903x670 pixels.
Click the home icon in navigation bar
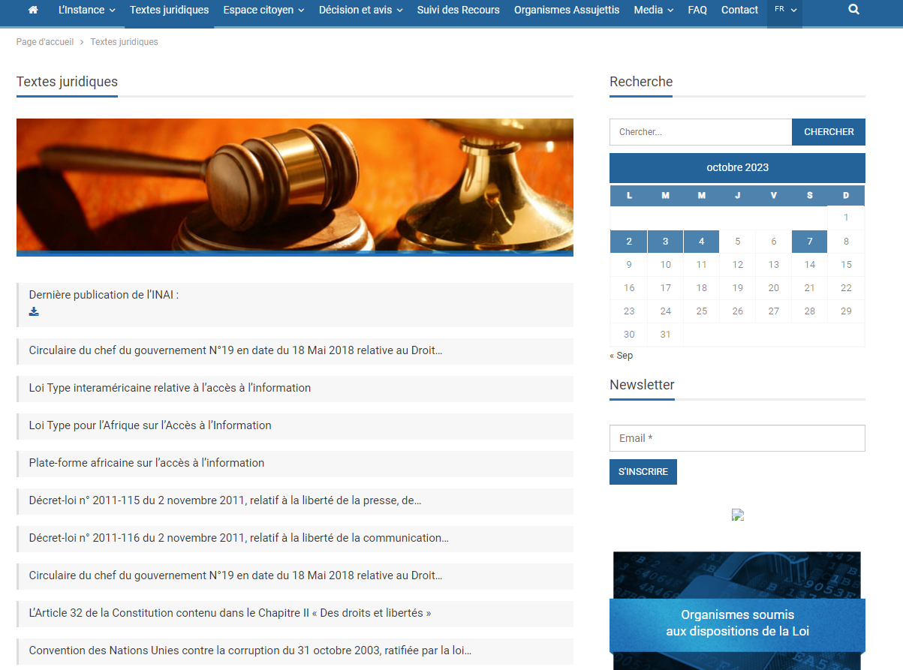tap(33, 11)
